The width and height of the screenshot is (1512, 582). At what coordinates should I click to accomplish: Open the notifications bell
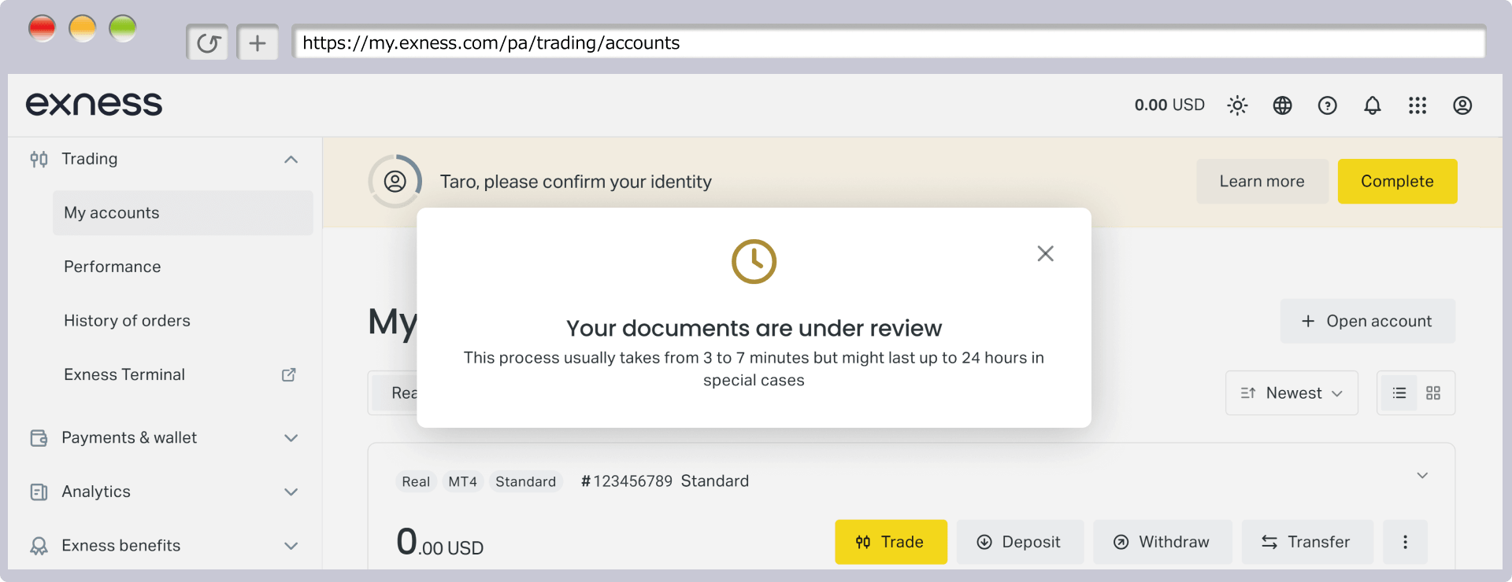pos(1372,105)
